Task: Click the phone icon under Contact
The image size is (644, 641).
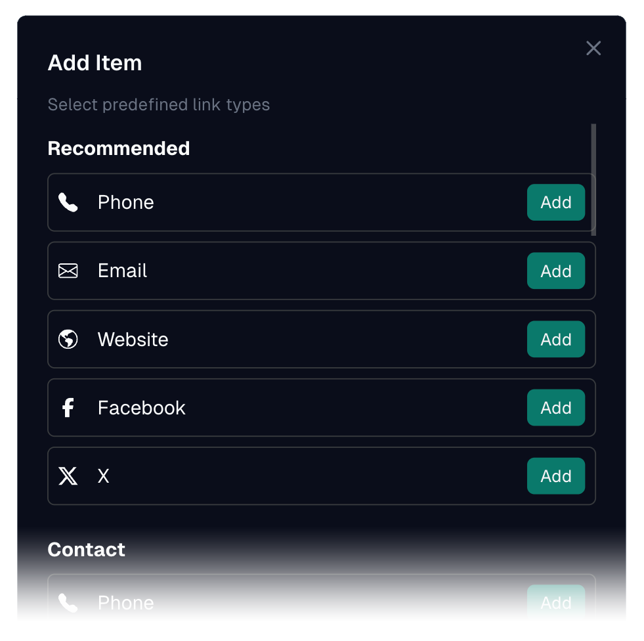Action: pos(68,603)
